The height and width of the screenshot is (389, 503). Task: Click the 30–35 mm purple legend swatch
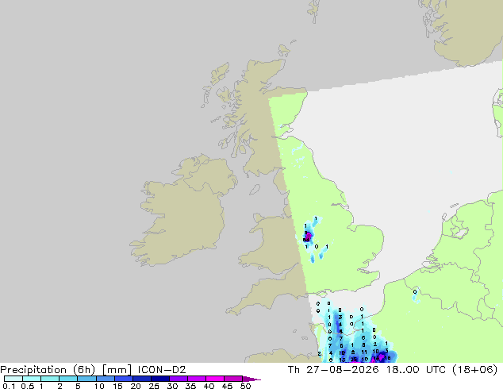(x=178, y=379)
